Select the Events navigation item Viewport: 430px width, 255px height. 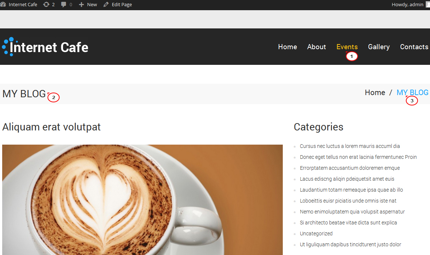[347, 47]
